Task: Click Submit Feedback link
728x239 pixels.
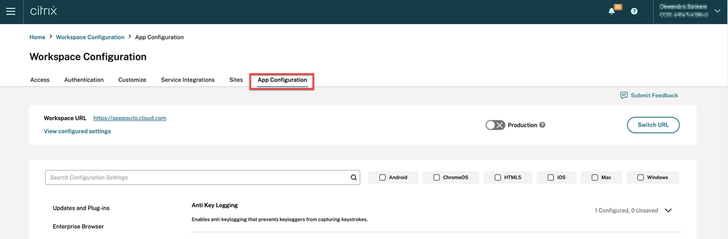Action: pyautogui.click(x=654, y=95)
